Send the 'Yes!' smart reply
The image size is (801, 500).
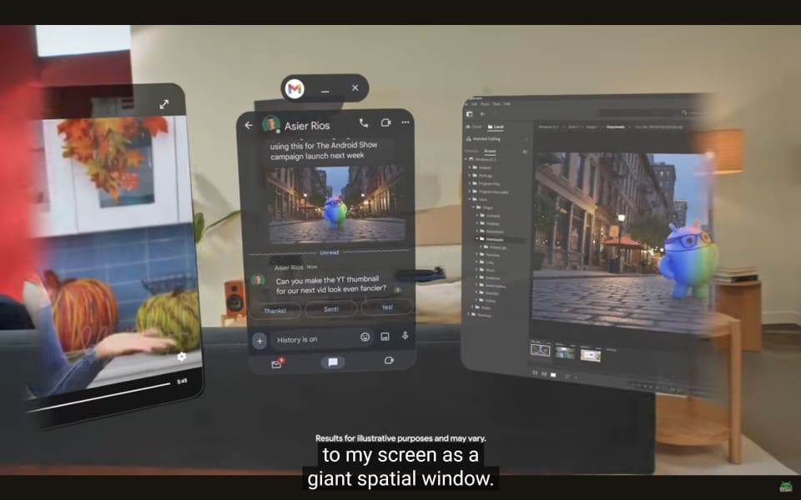coord(386,307)
